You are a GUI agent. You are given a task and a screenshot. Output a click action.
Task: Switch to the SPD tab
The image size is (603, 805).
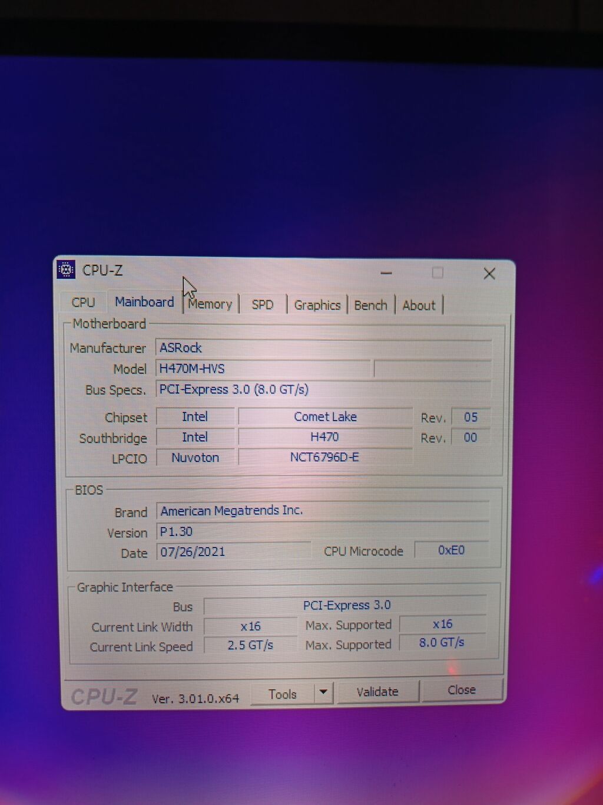pyautogui.click(x=263, y=305)
